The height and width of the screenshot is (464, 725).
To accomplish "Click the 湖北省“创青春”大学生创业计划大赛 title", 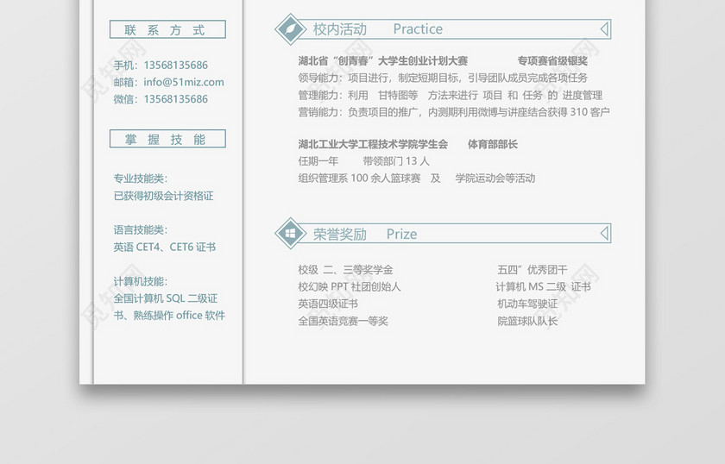I will point(383,60).
